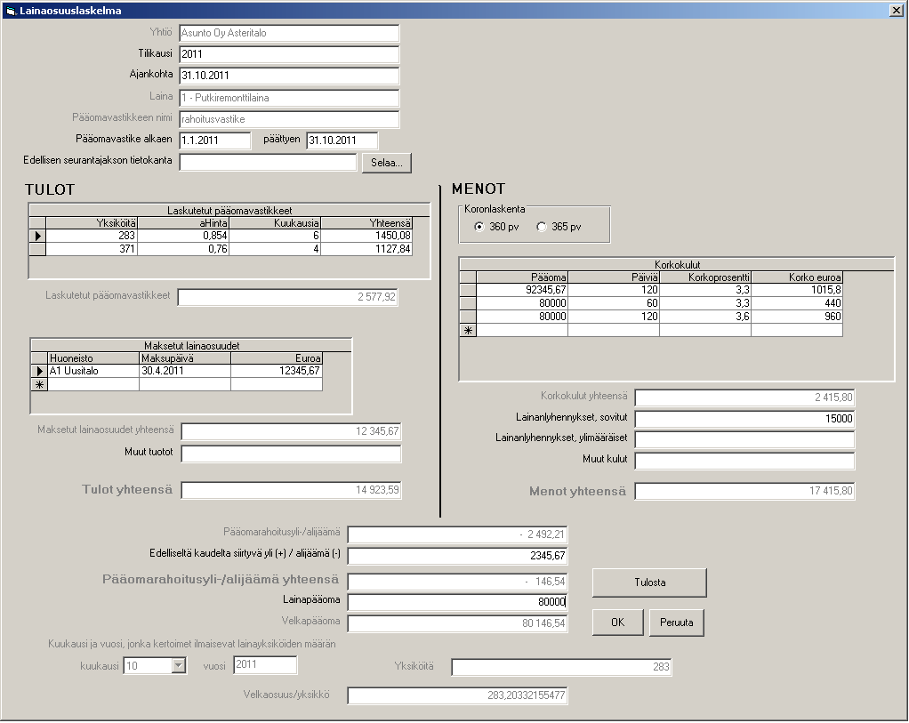Click the Muut kulut input field
Image resolution: width=909 pixels, height=723 pixels.
click(x=745, y=461)
